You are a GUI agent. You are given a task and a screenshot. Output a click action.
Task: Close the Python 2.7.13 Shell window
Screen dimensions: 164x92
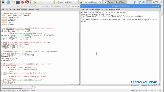click(159, 6)
